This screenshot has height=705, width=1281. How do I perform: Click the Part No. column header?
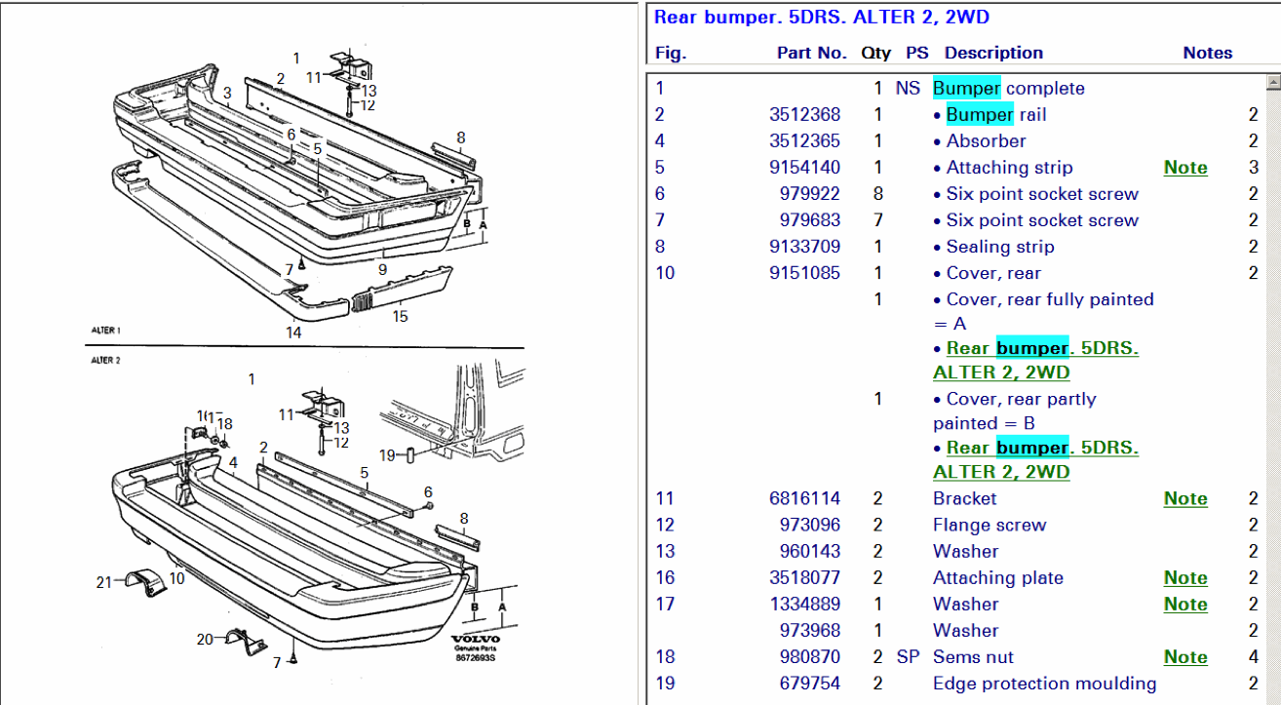811,53
